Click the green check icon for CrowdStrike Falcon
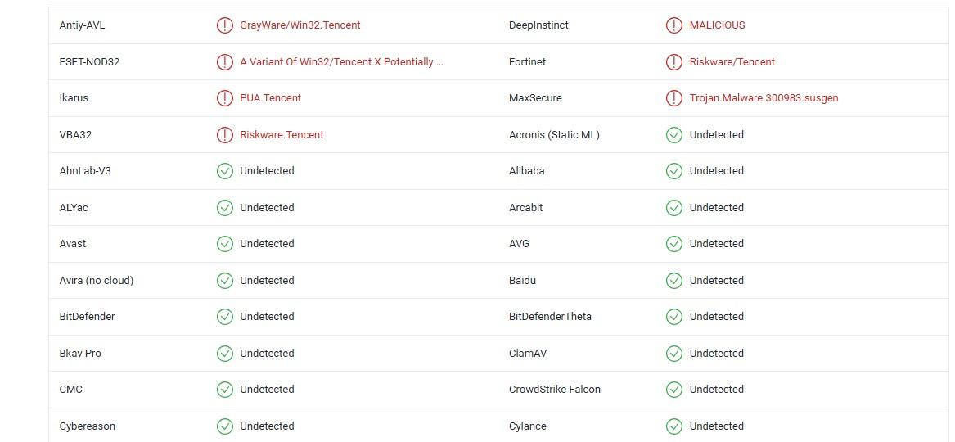Screen dimensions: 955x442 673,389
